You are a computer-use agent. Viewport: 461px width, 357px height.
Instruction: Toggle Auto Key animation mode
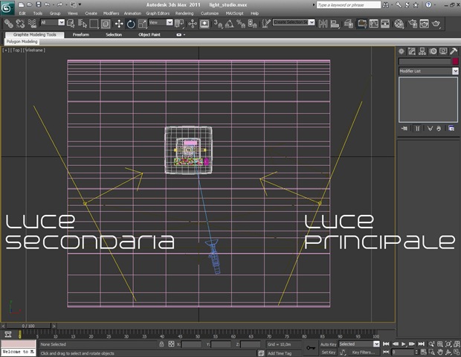click(329, 344)
